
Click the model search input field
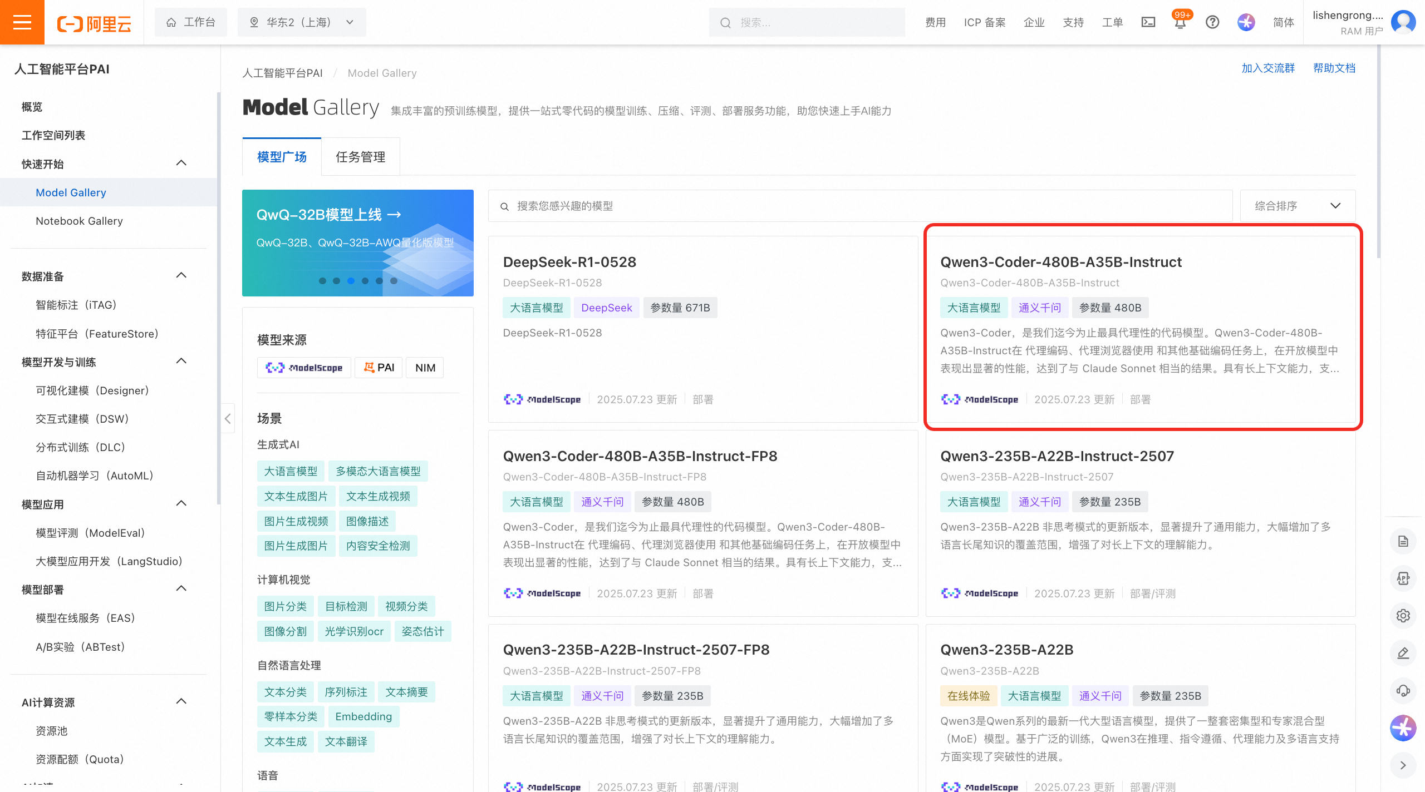click(x=860, y=206)
